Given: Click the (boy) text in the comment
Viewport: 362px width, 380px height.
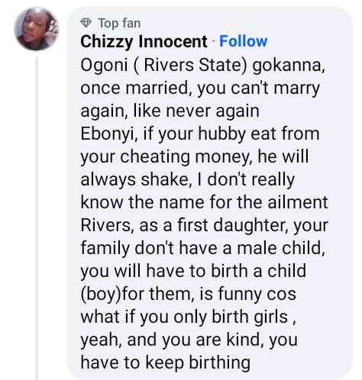Looking at the screenshot, I should pyautogui.click(x=101, y=294).
